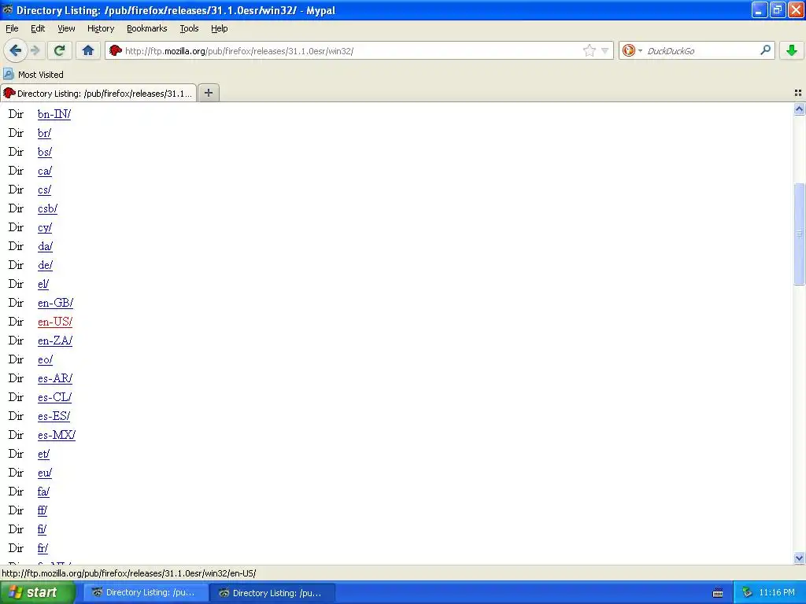Screen dimensions: 806x604
Task: Bookmark this page with the star icon
Action: (589, 50)
